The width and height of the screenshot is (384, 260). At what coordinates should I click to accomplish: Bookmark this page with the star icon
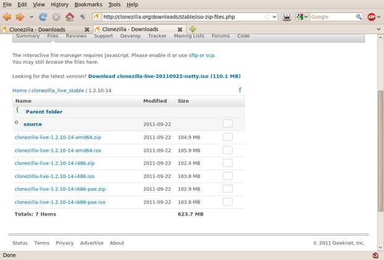[x=268, y=17]
